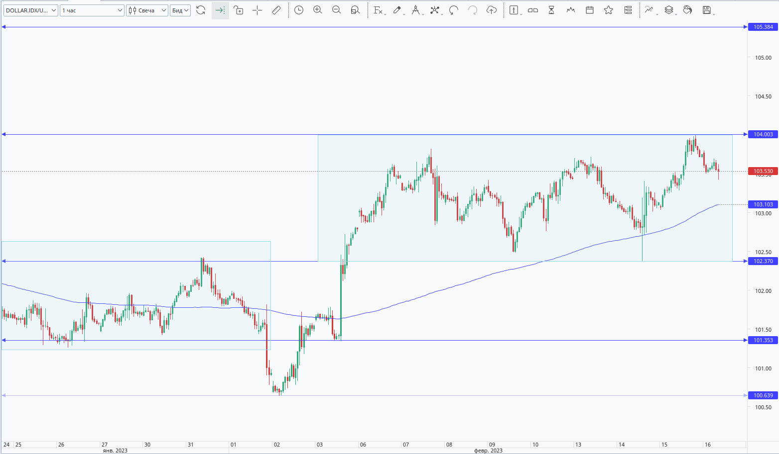779x454 pixels.
Task: Toggle the chart lock icon
Action: [x=239, y=10]
